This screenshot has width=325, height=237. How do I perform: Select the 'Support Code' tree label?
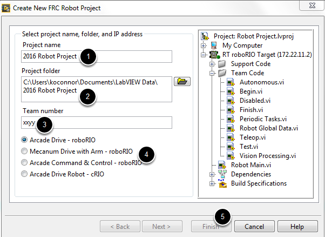click(x=251, y=64)
